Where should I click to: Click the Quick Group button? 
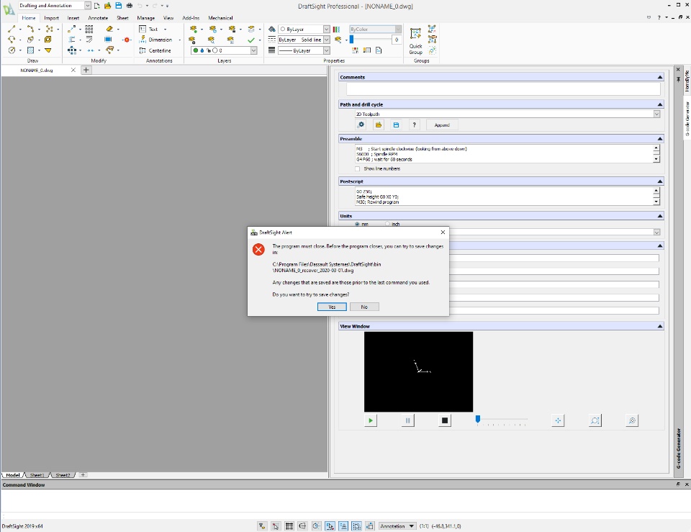pyautogui.click(x=415, y=41)
